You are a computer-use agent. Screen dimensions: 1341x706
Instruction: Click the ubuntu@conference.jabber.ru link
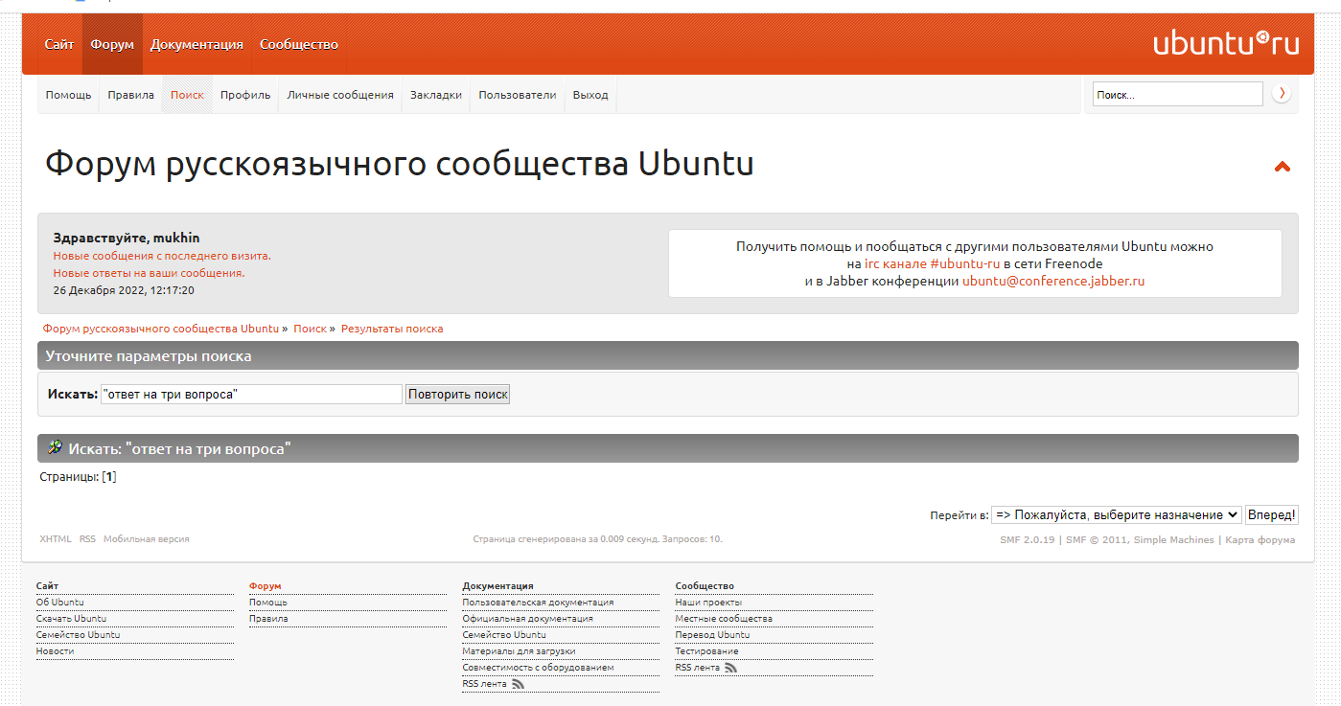point(1053,282)
